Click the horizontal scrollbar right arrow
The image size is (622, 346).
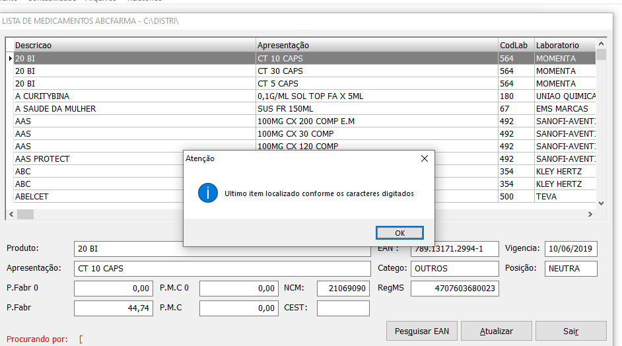(x=590, y=214)
